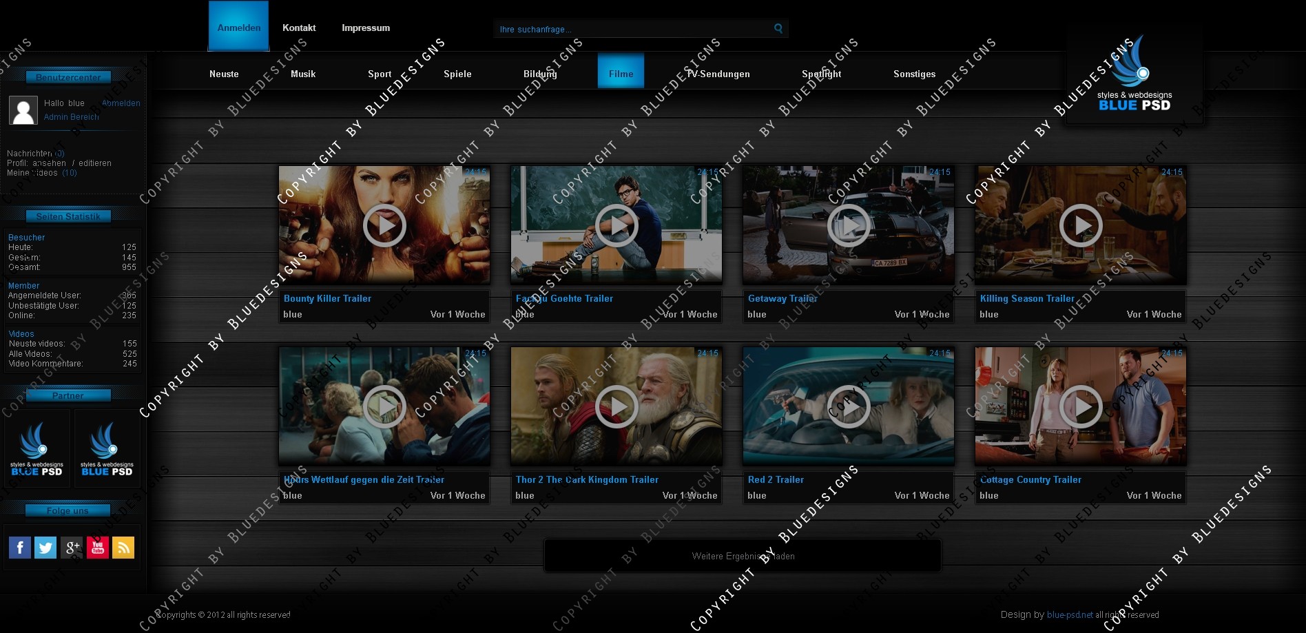Viewport: 1306px width, 633px height.
Task: Click the Seiten Statistik panel header
Action: pos(68,216)
